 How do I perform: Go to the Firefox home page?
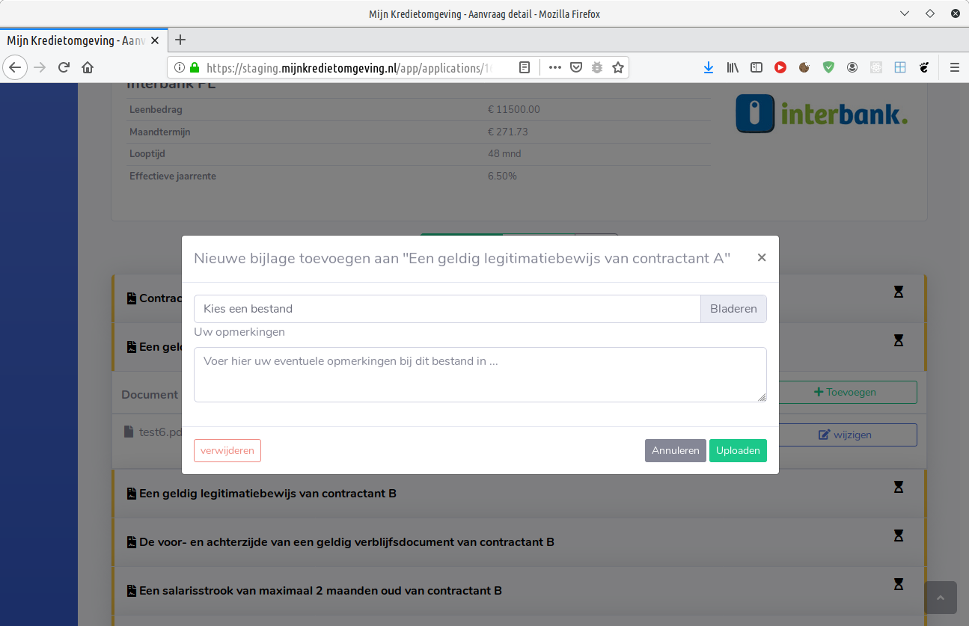point(88,67)
